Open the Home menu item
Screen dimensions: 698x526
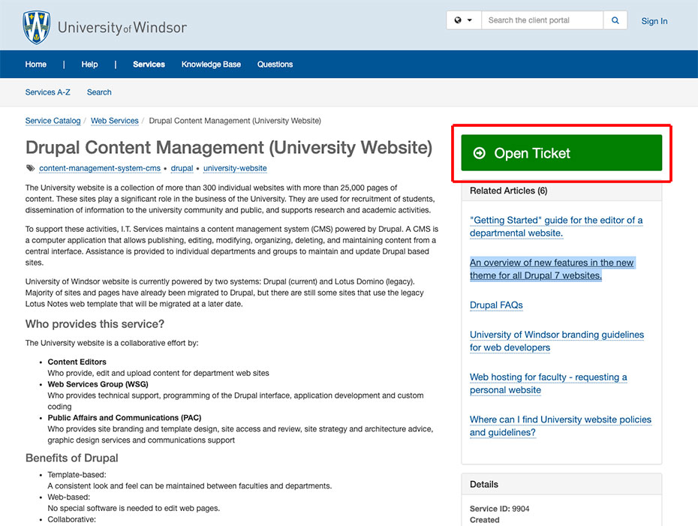click(x=36, y=65)
